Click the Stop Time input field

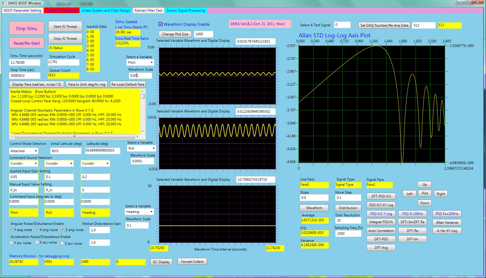(25, 76)
